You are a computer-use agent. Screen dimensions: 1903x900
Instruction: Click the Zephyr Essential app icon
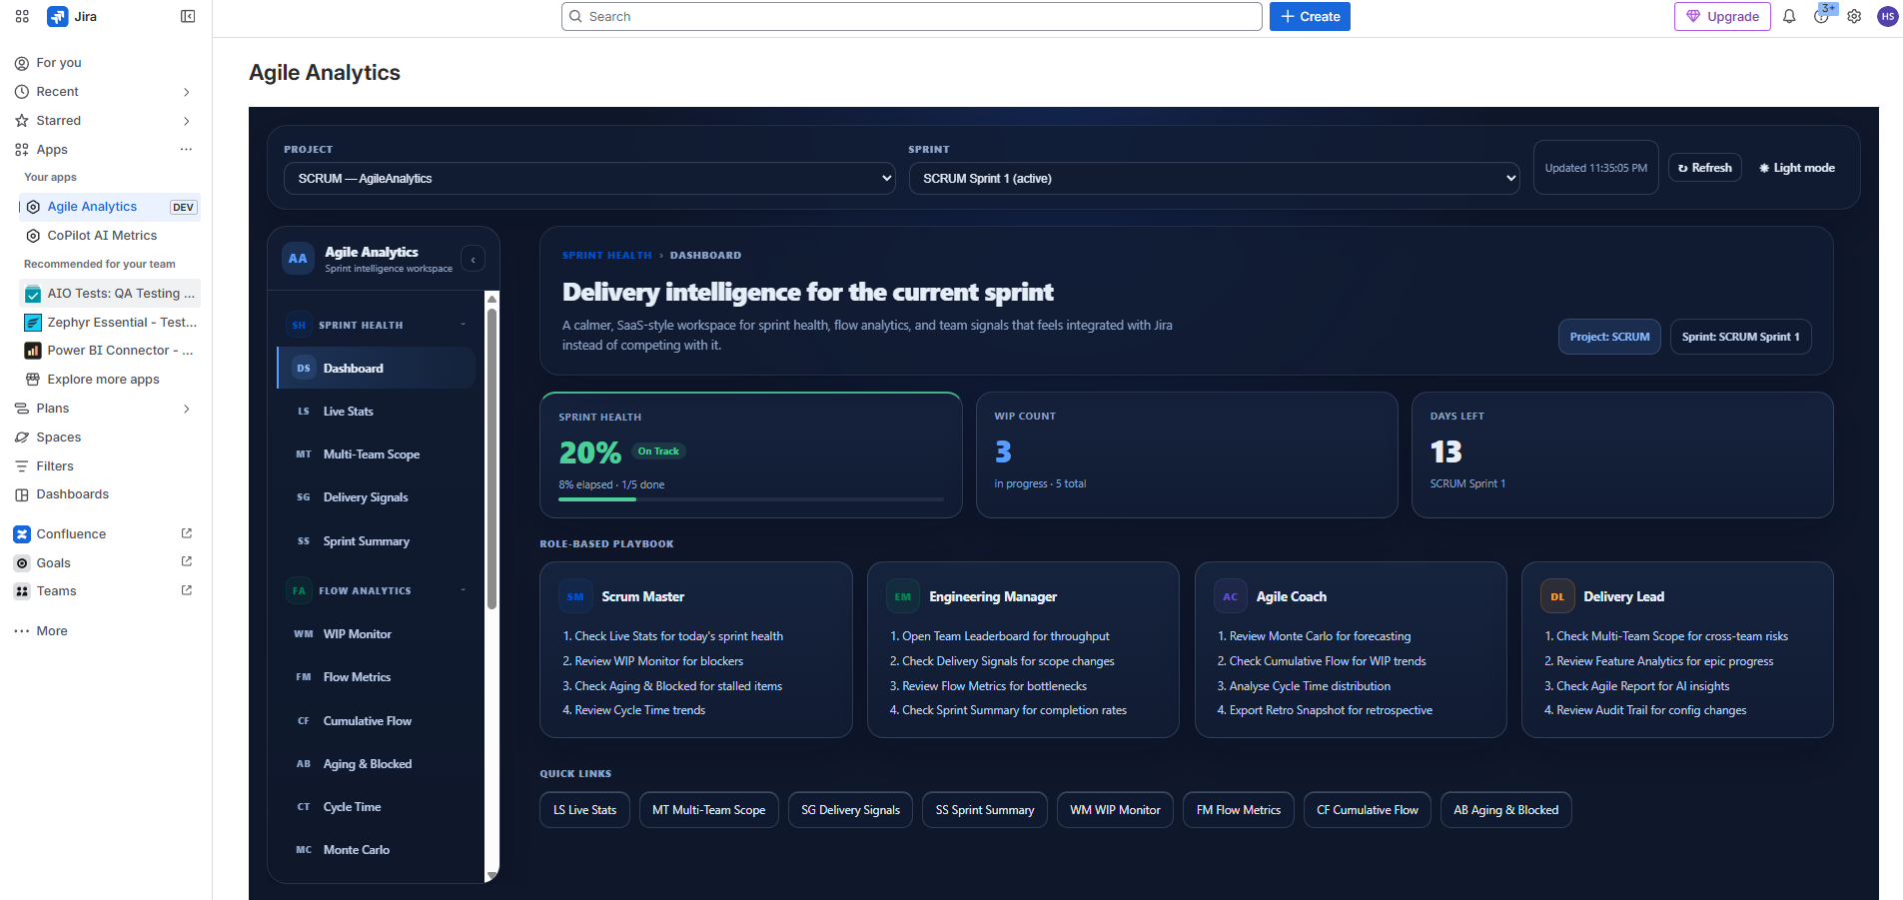(x=32, y=322)
